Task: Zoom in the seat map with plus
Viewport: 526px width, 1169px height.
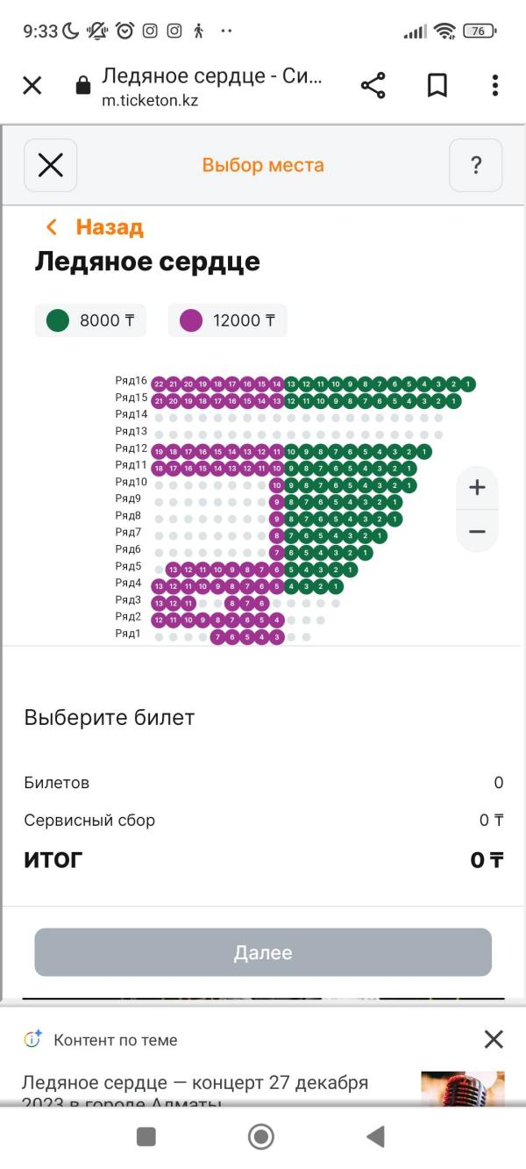Action: click(x=477, y=488)
